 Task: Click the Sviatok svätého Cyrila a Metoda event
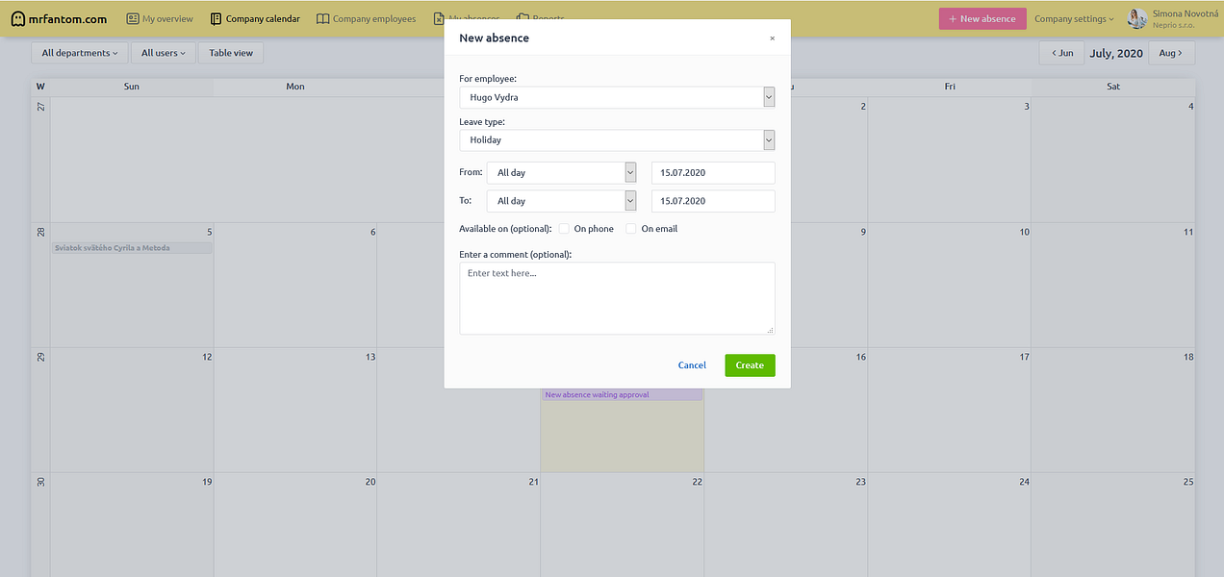132,248
